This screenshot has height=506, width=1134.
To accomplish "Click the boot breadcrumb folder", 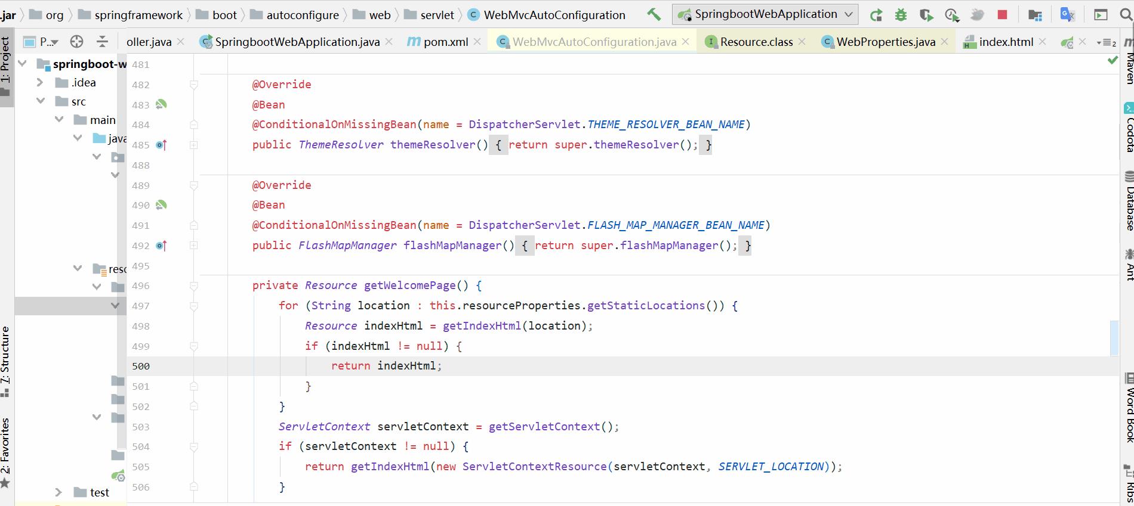I will (x=224, y=15).
